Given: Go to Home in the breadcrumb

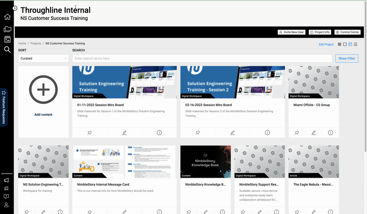Looking at the screenshot, I should (x=22, y=43).
